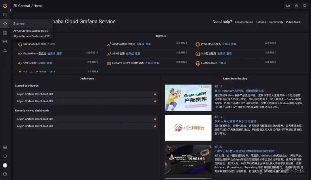Open blog post 6月22日 阿里云可观测技术峰会
Viewport: 311px width, 180px height.
[x=245, y=151]
